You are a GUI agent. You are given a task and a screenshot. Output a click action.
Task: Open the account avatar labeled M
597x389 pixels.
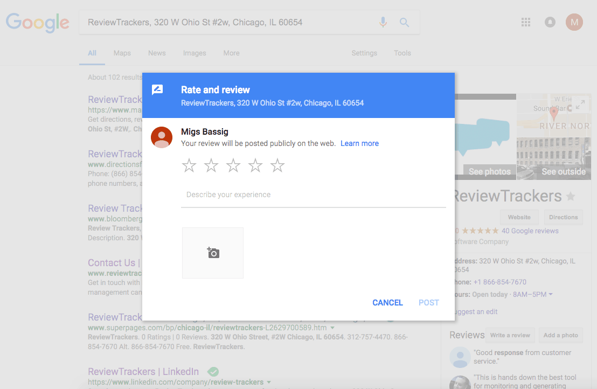point(574,22)
